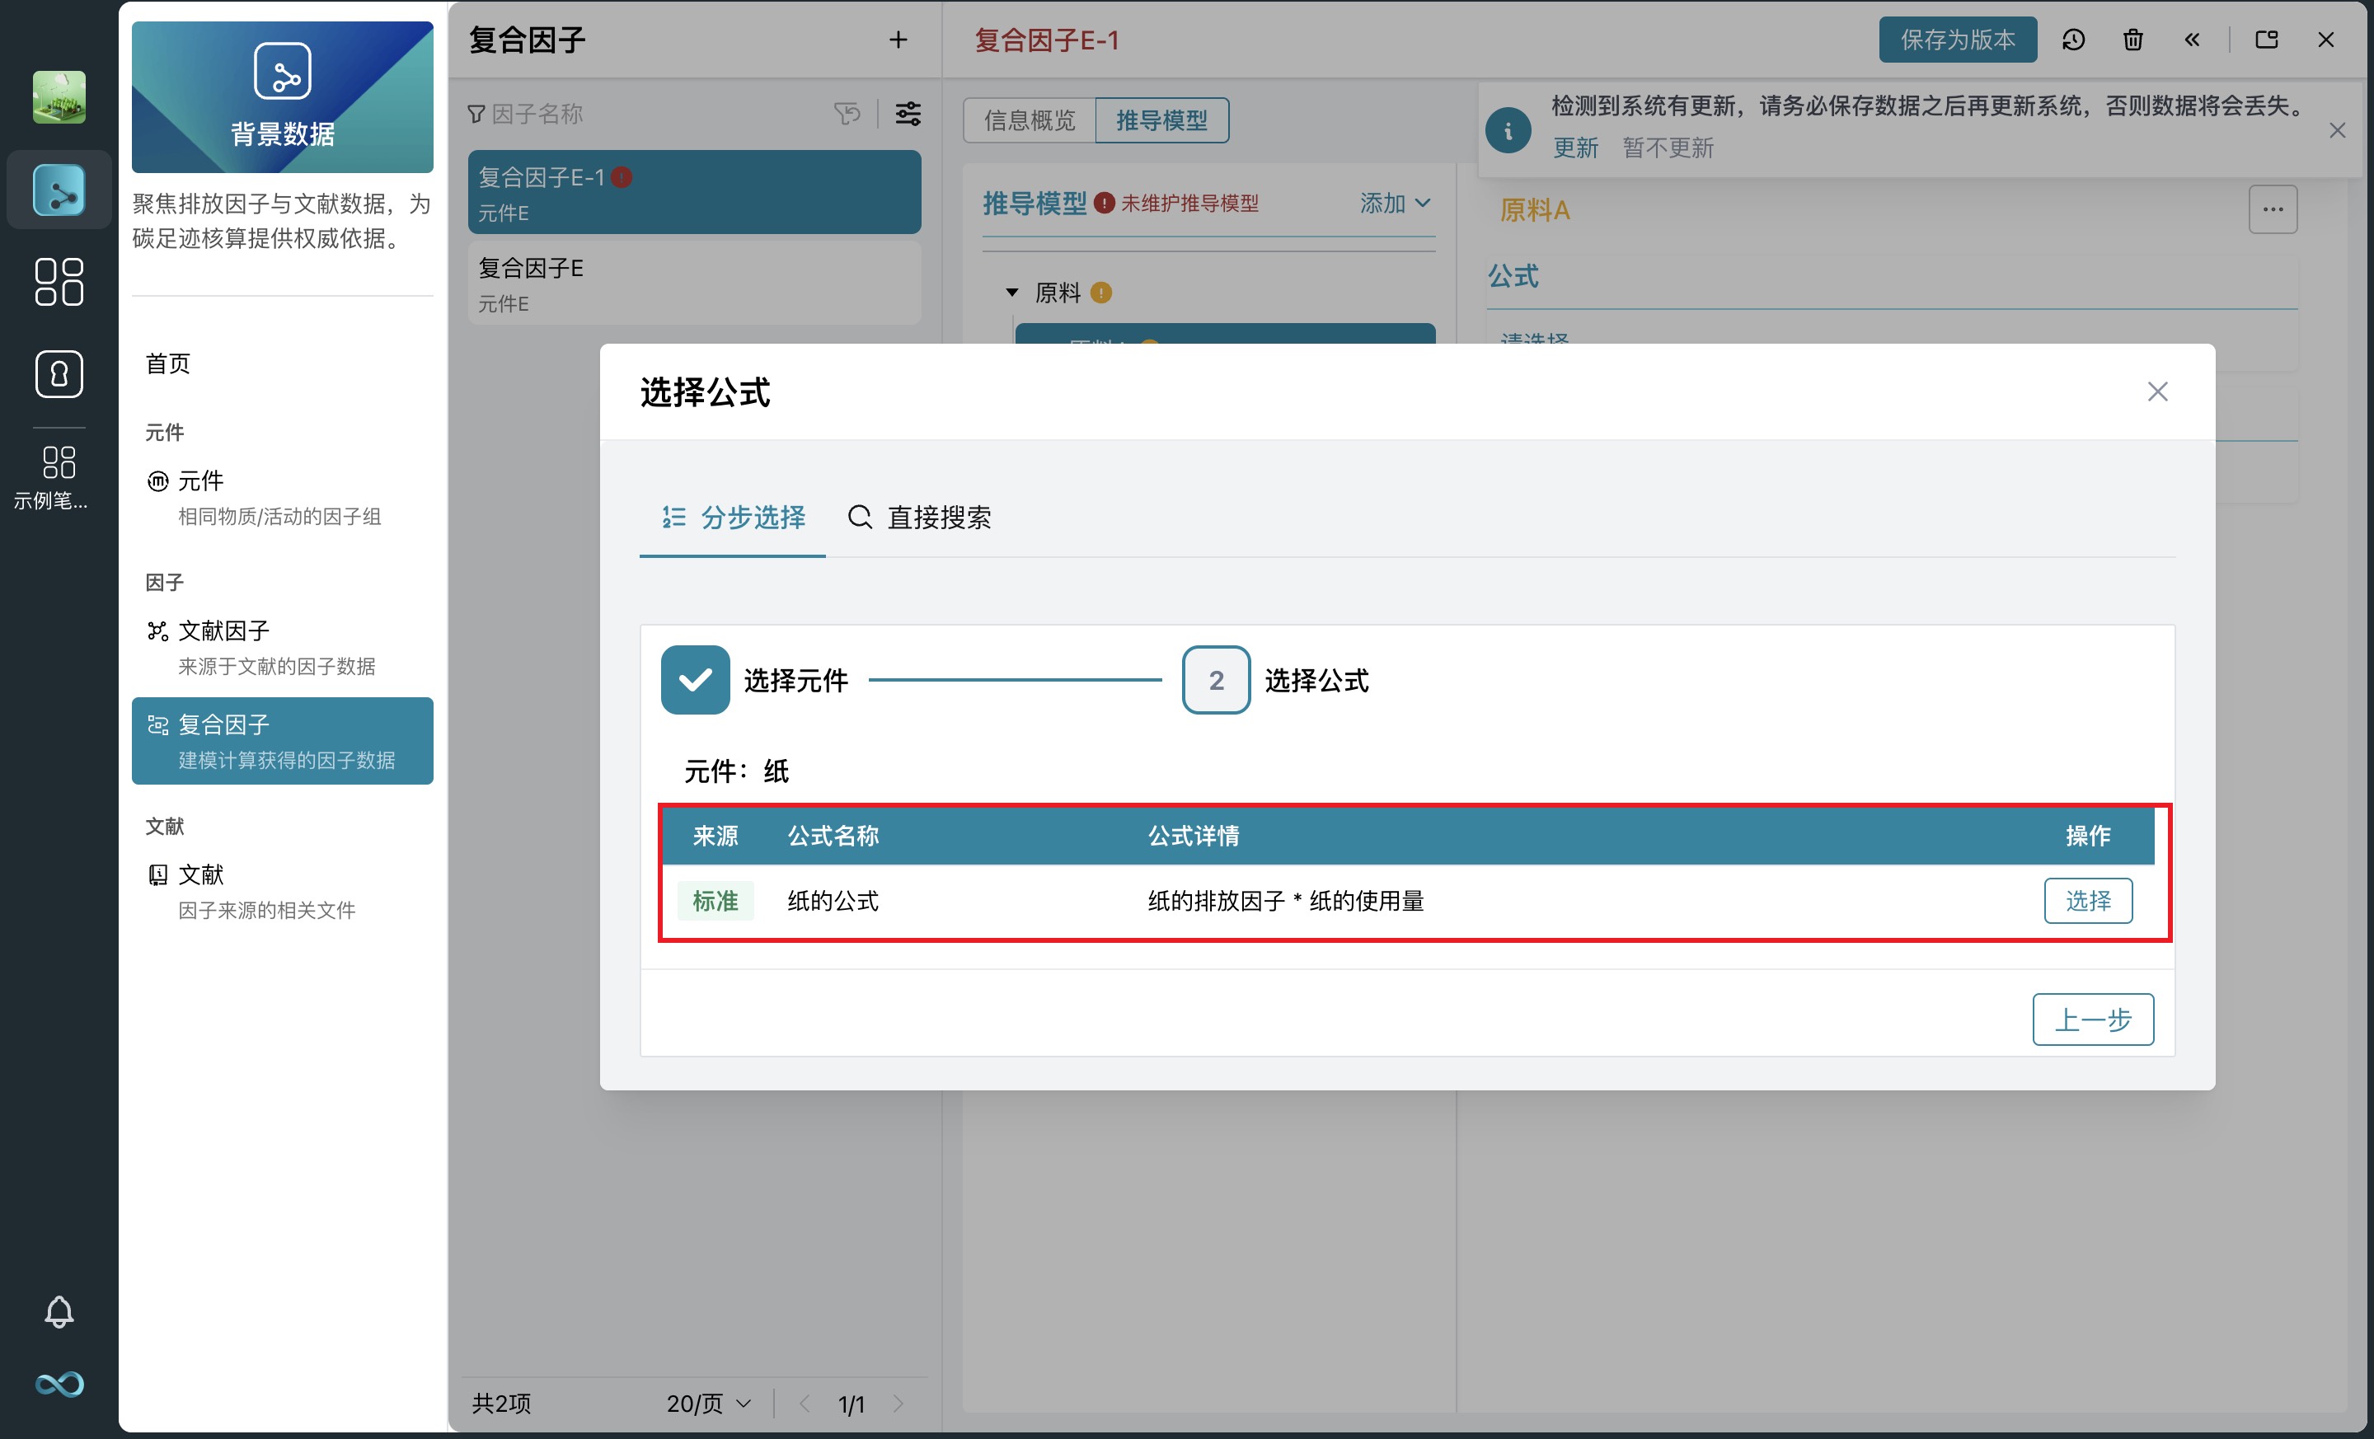The height and width of the screenshot is (1439, 2374).
Task: Open the version history clock icon
Action: point(2072,40)
